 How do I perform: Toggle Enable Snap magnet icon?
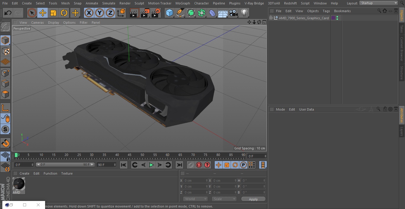[5, 143]
